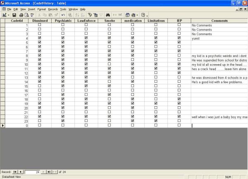Expand the View button dropdown arrow

pyautogui.click(x=9, y=15)
